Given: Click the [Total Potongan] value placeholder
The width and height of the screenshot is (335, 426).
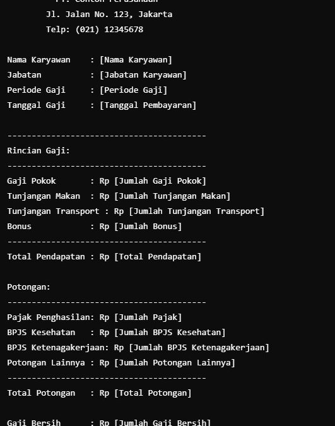Looking at the screenshot, I should 153,393.
